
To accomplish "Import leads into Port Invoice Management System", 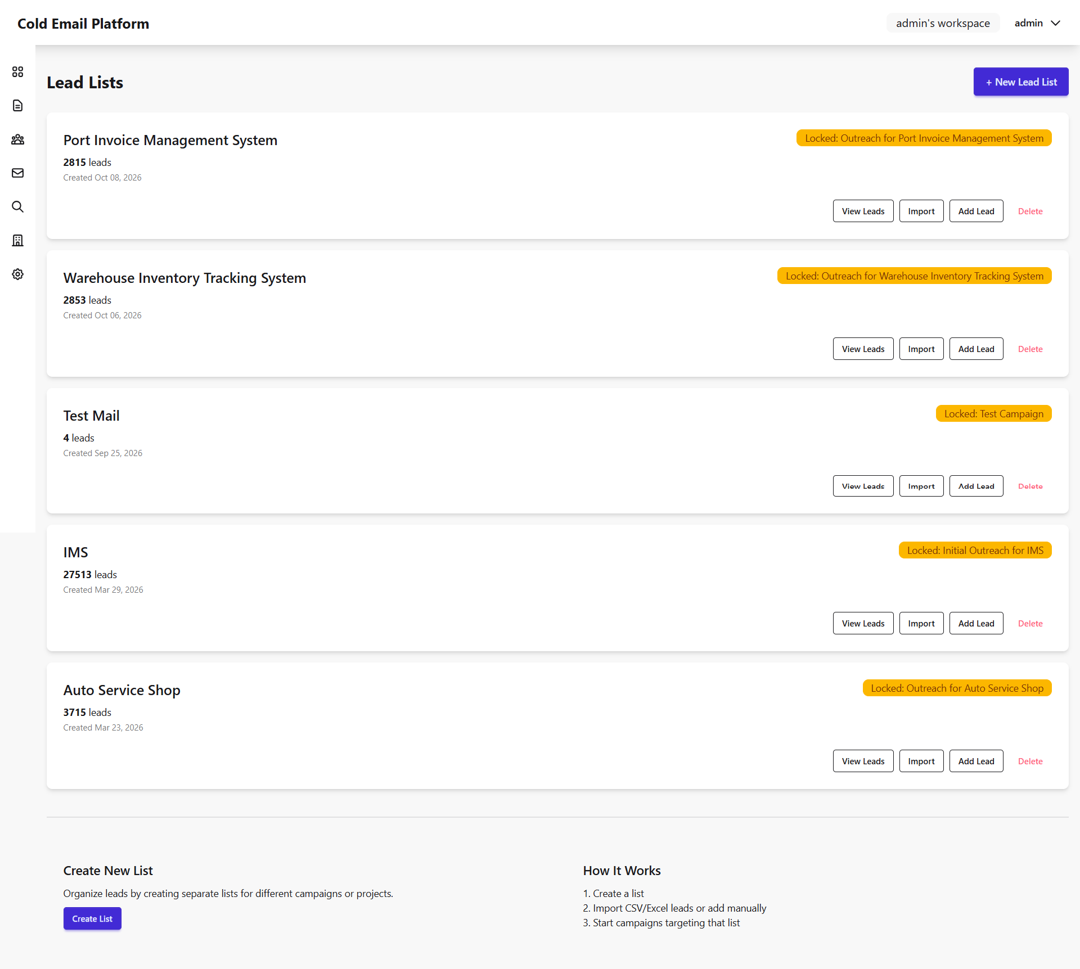I will [x=921, y=211].
